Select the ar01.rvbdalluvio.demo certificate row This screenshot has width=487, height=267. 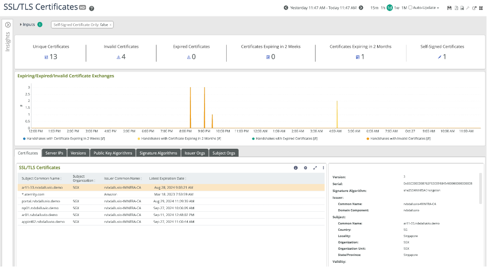[x=171, y=215]
